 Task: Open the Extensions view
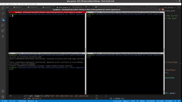click(3, 31)
